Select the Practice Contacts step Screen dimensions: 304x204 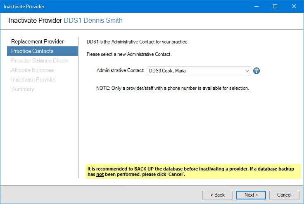click(32, 51)
